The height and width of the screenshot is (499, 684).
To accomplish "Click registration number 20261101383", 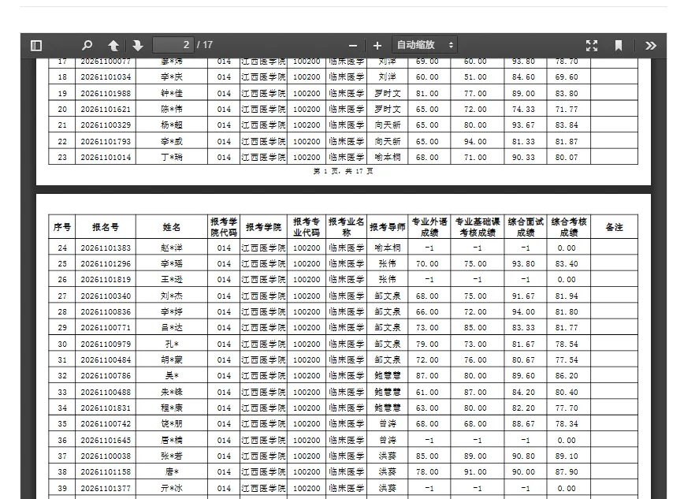I will [x=106, y=248].
